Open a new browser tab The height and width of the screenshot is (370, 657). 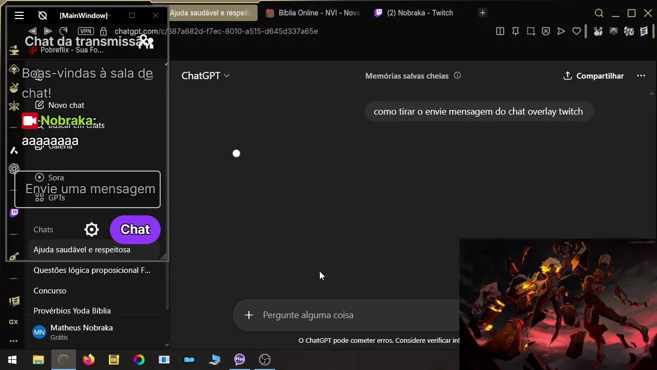coord(482,12)
